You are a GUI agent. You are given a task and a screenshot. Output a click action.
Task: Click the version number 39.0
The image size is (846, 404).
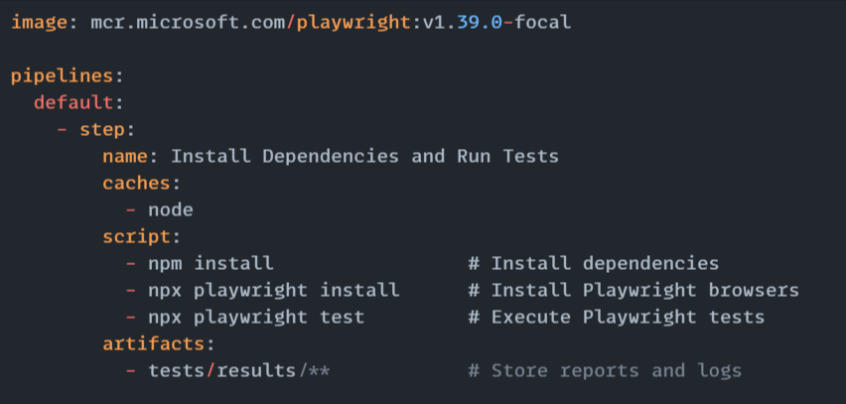(x=480, y=23)
